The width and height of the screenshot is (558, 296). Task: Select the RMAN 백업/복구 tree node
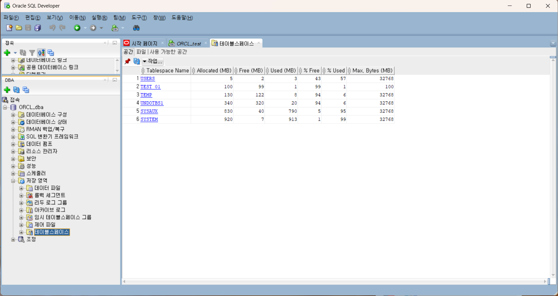point(45,129)
